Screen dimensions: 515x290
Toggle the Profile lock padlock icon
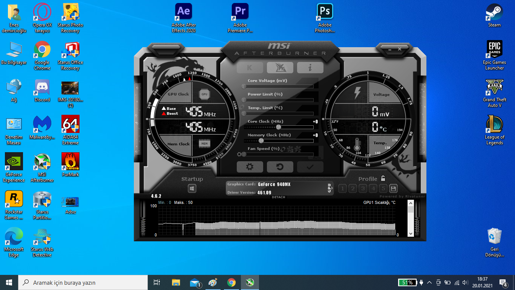click(x=383, y=179)
